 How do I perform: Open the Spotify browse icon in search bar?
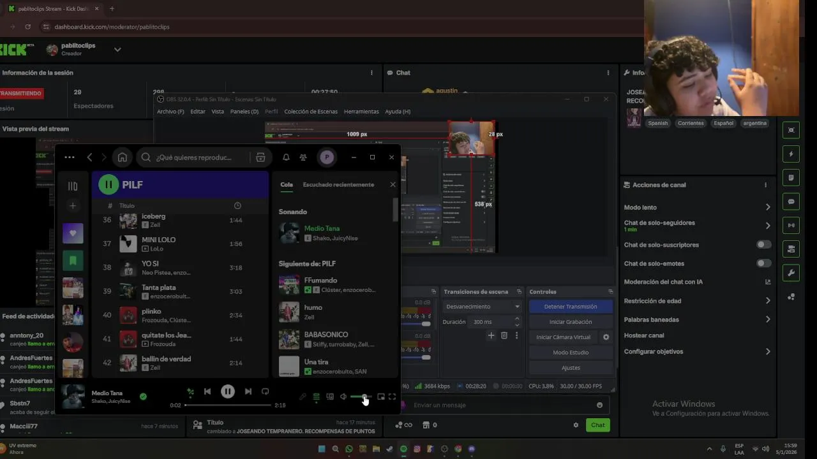point(260,157)
